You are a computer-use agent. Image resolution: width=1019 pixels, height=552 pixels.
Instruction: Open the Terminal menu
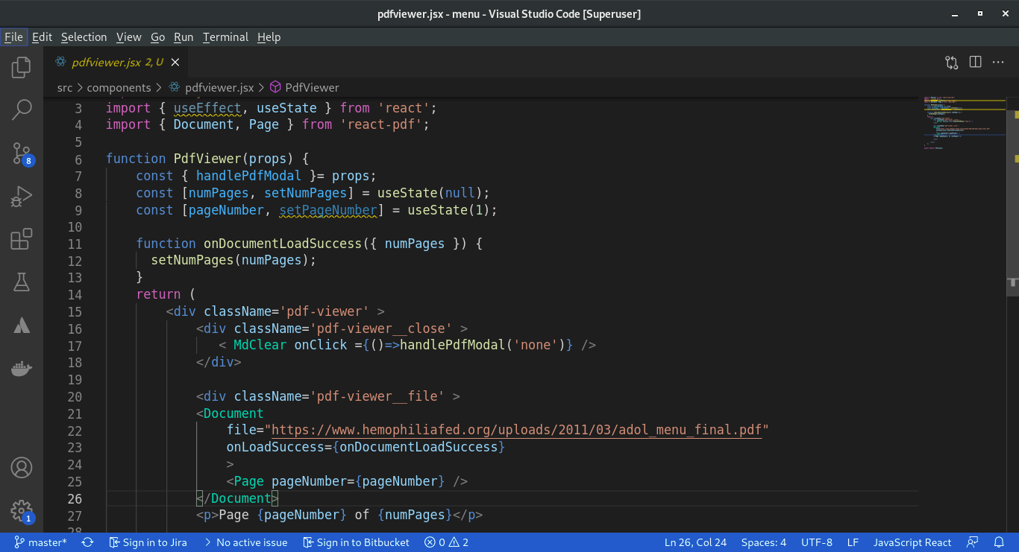coord(225,37)
